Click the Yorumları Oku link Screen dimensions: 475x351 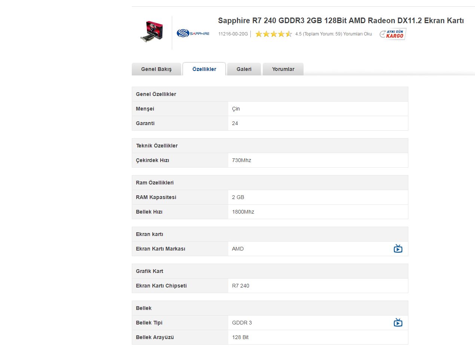tap(358, 34)
